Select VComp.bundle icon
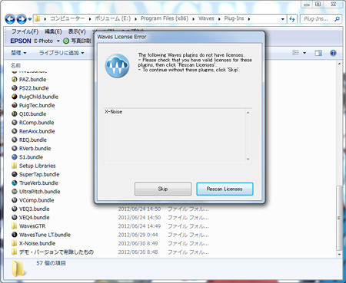Screen dimensions: 346x283 15,200
